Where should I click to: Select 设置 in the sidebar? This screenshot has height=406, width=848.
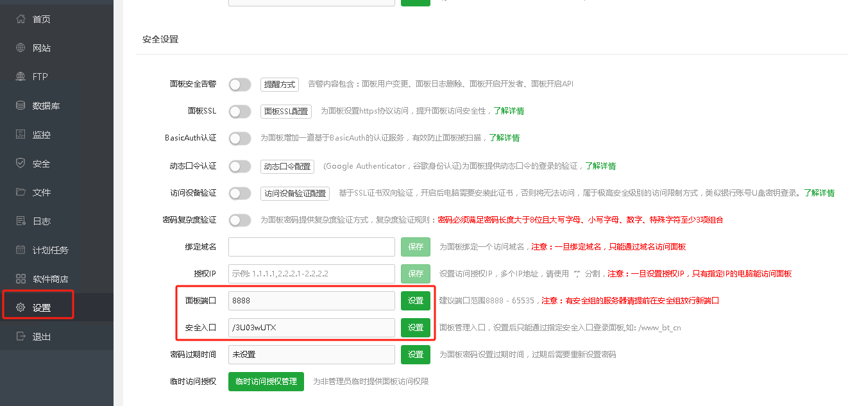click(42, 308)
